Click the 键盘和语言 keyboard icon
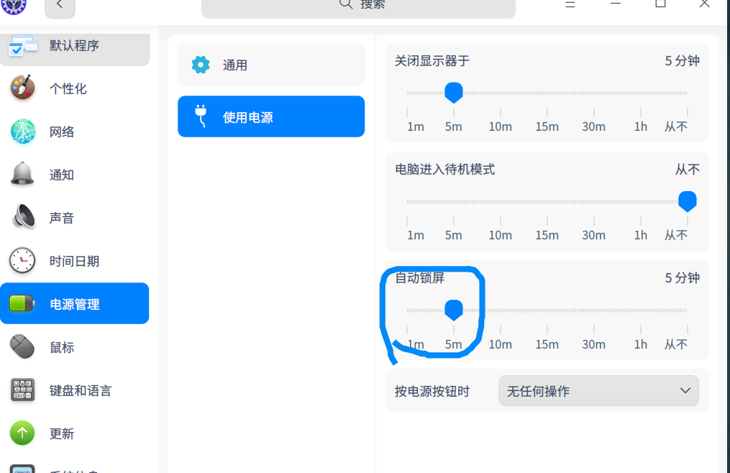The width and height of the screenshot is (730, 473). point(22,390)
